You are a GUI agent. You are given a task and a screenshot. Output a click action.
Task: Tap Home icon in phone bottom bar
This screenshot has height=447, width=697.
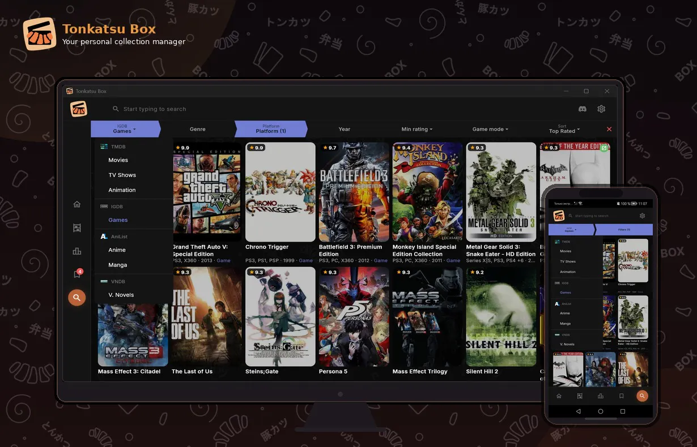(x=559, y=396)
